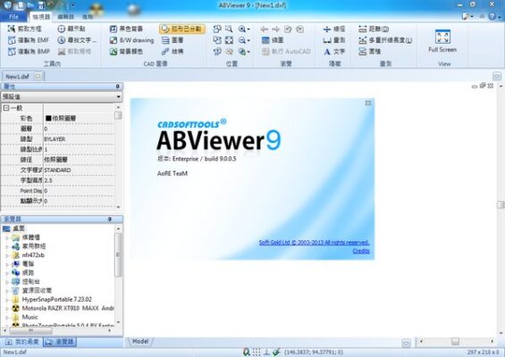
Task: Switch to the Editor (編輯器) ribbon tab
Action: pyautogui.click(x=66, y=17)
